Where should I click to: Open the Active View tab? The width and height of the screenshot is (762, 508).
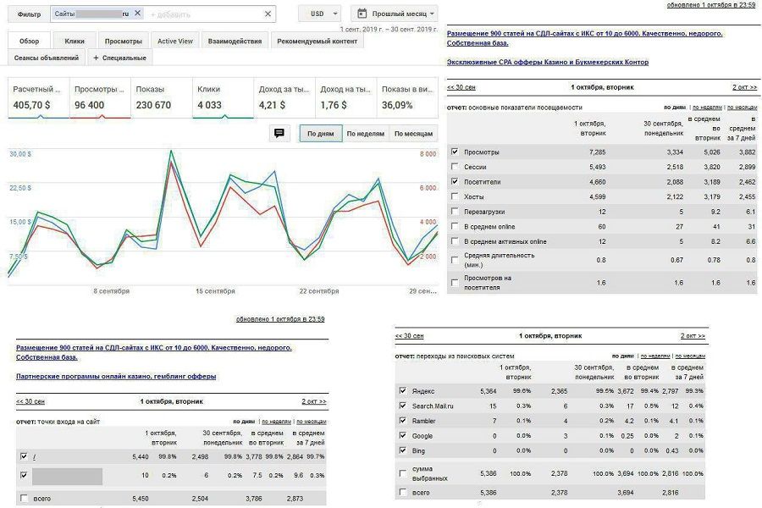[x=175, y=41]
